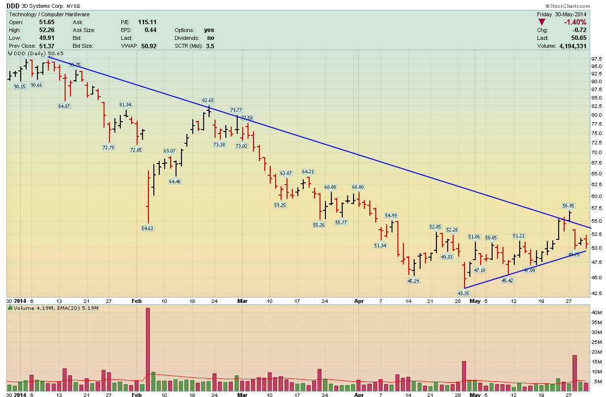The width and height of the screenshot is (606, 397).
Task: Click the 56.95 high price label
Action: pos(569,205)
